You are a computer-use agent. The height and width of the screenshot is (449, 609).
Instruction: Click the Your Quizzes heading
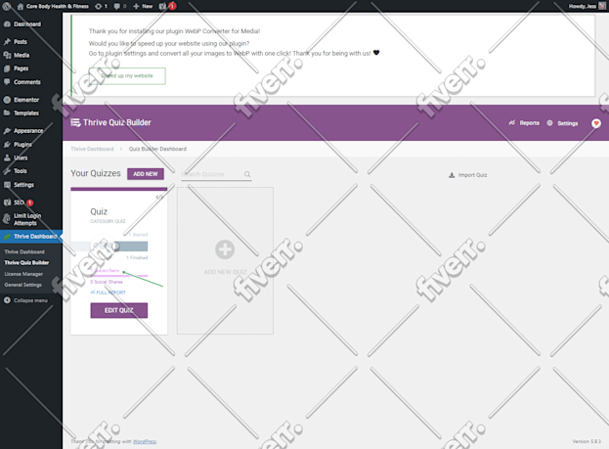(x=96, y=173)
